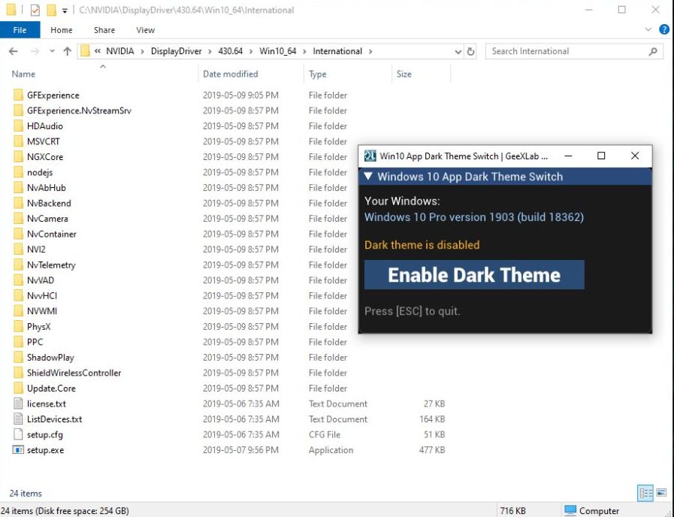Click the 430.64 breadcrumb segment
Viewport: 674px width, 517px height.
click(x=231, y=51)
